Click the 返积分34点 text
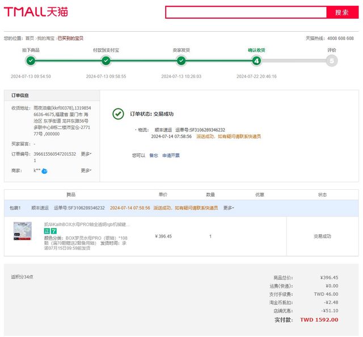Viewport: 363px width, 337px height. [x=22, y=277]
